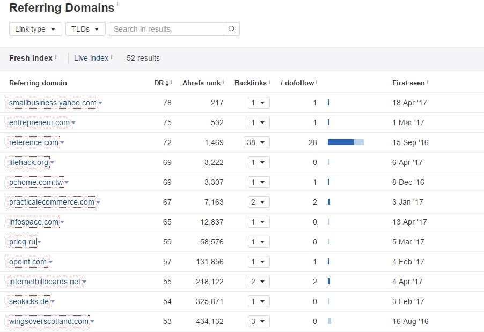The image size is (484, 332).
Task: Expand caret menu beside opoint.com
Action: [x=50, y=262]
